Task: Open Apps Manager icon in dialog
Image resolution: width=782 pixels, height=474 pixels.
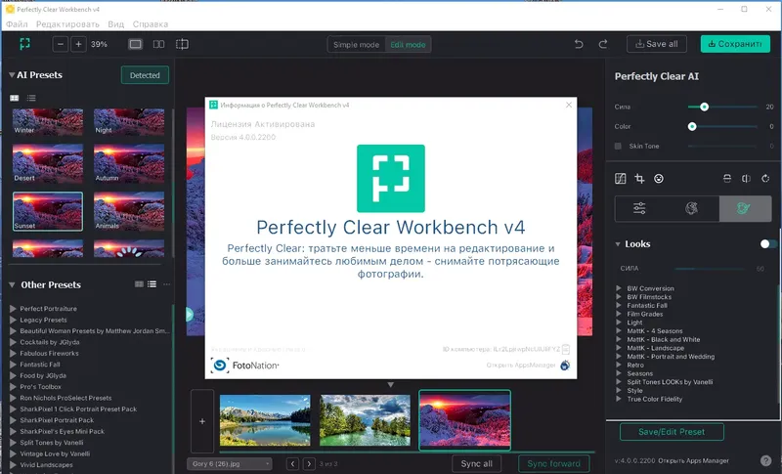Action: (x=565, y=366)
